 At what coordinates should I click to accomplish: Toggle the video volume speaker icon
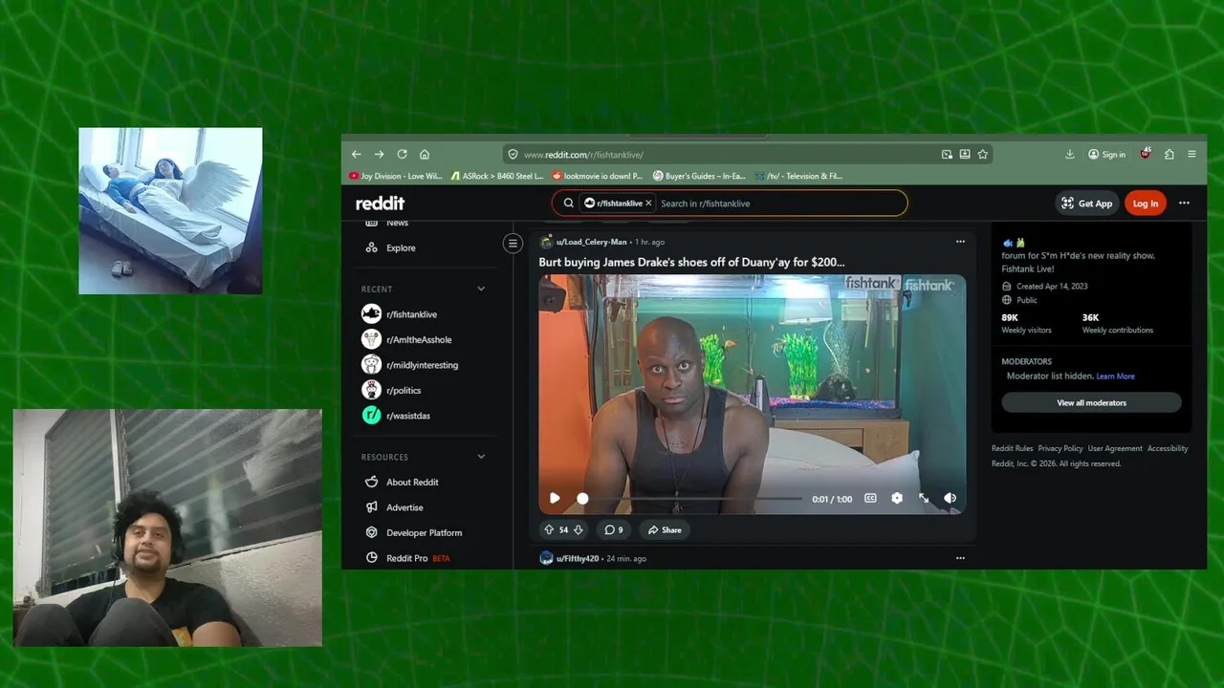(x=950, y=498)
